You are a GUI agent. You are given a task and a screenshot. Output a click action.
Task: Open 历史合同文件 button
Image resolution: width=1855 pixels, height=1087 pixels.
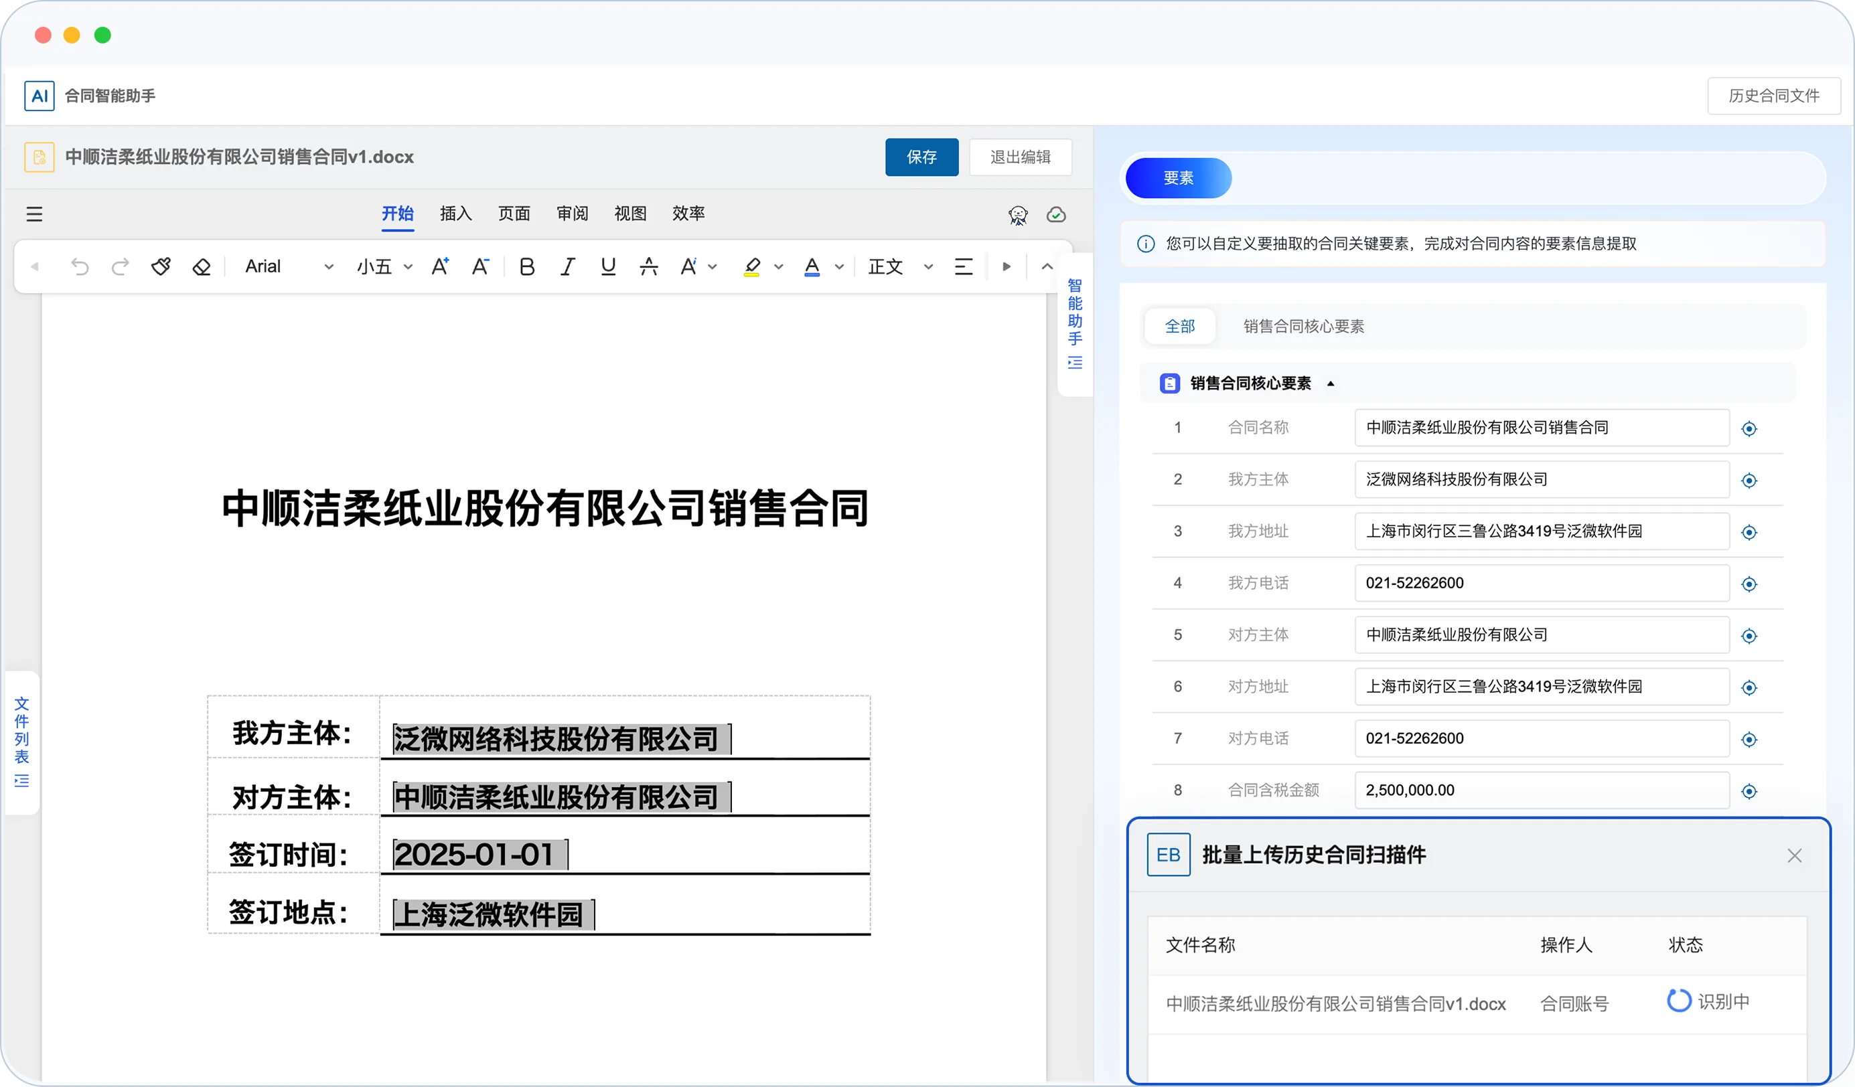1773,96
